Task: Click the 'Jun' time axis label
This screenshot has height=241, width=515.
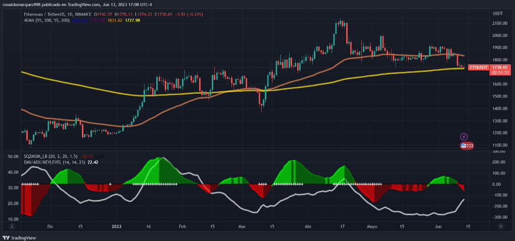Action: (x=438, y=226)
